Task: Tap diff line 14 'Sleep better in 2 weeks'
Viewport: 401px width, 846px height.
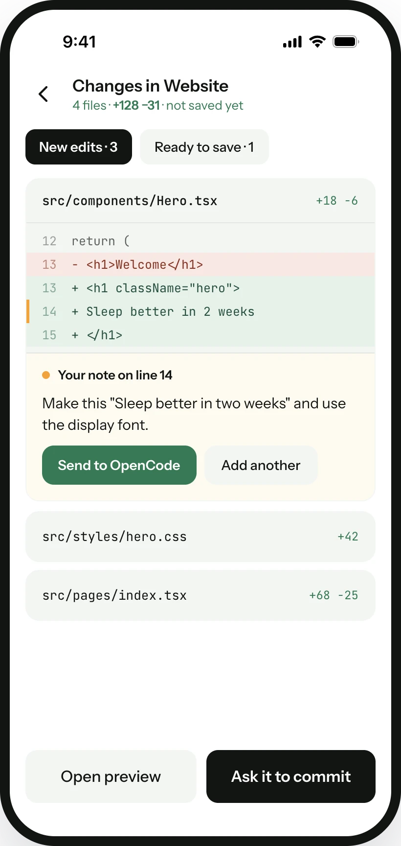Action: [x=200, y=311]
